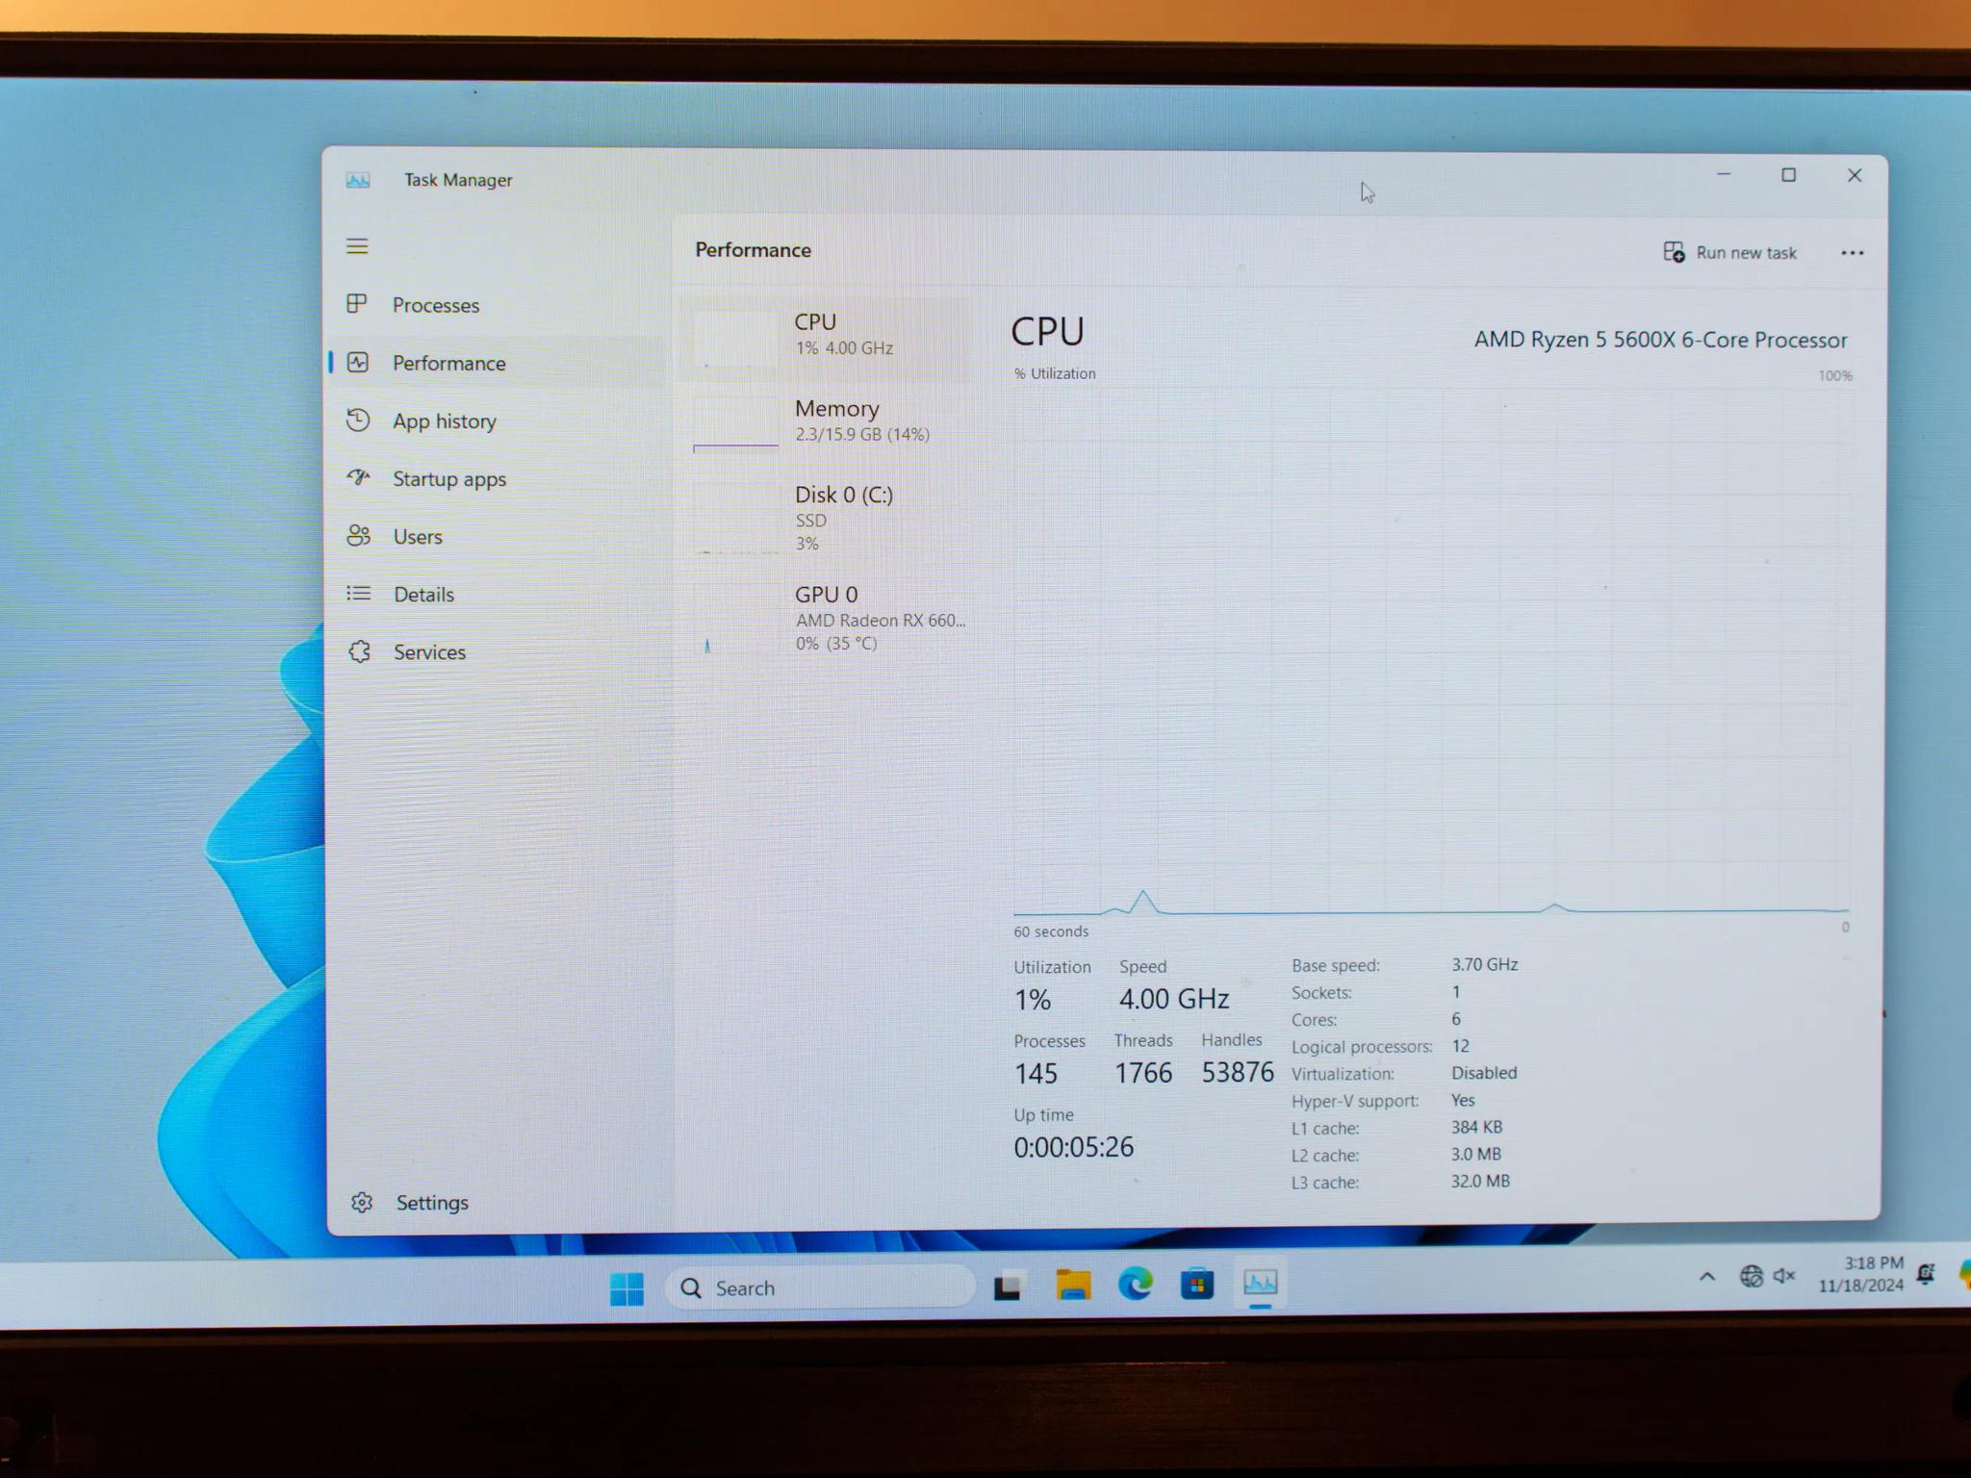The image size is (1971, 1478).
Task: Open the Processes page
Action: pos(436,305)
